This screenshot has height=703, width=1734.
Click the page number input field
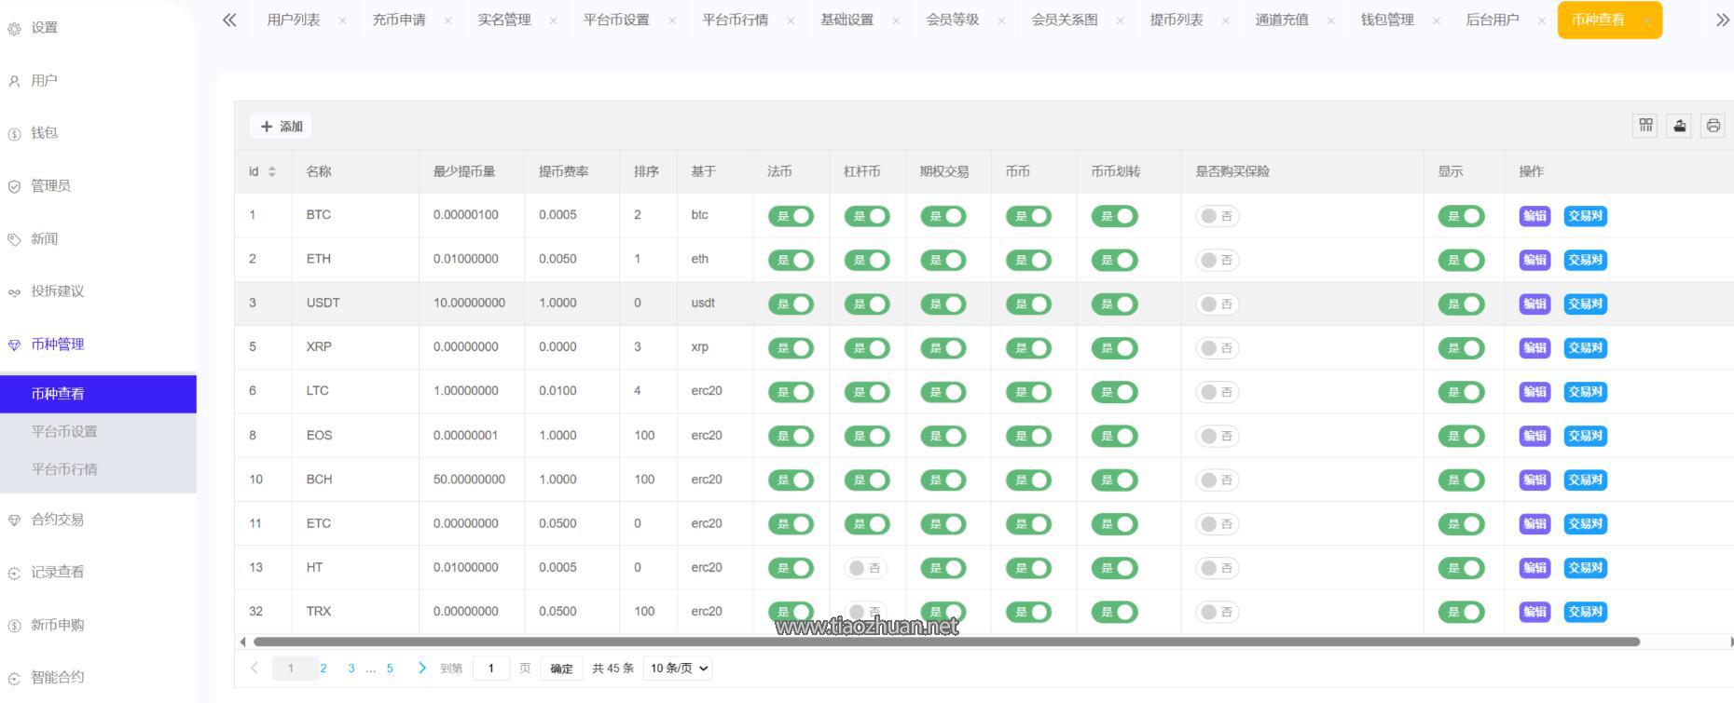491,669
